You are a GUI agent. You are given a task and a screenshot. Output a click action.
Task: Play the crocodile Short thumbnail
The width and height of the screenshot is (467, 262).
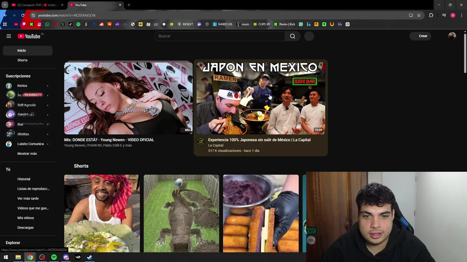181,214
